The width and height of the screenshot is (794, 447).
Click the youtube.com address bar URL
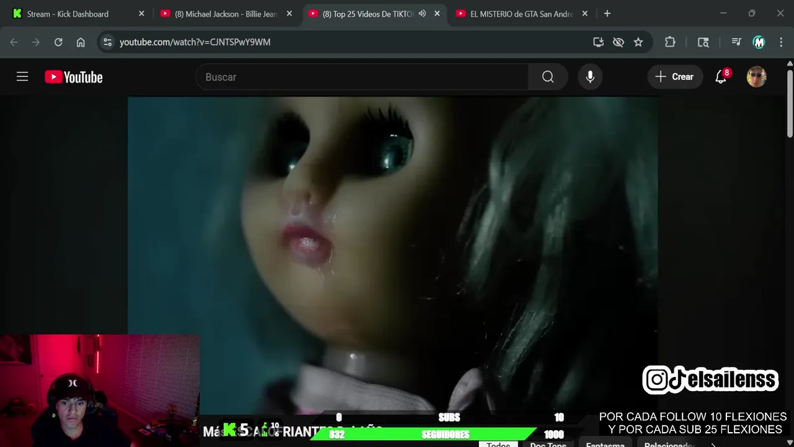click(195, 42)
